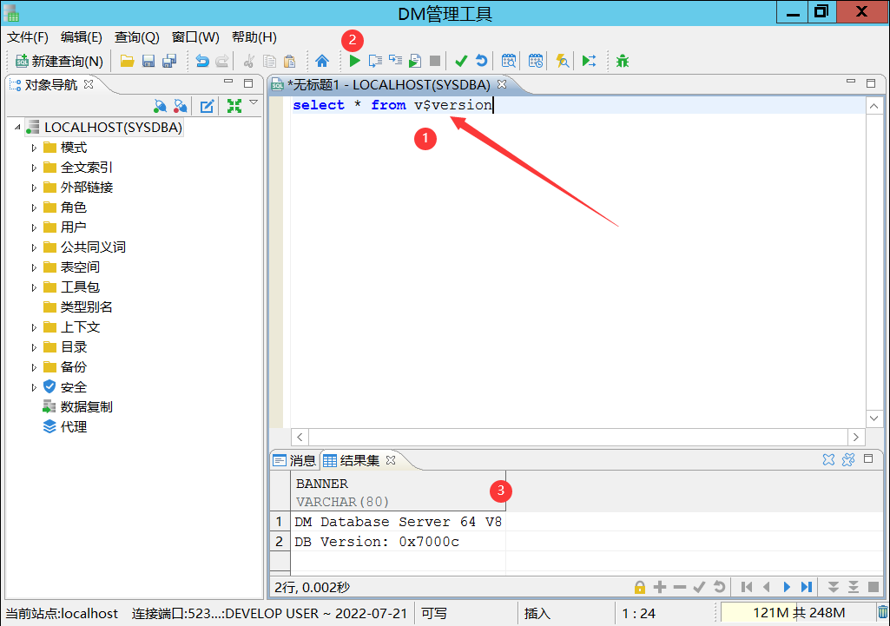890x626 pixels.
Task: Expand the 用户 folder
Action: pos(34,227)
